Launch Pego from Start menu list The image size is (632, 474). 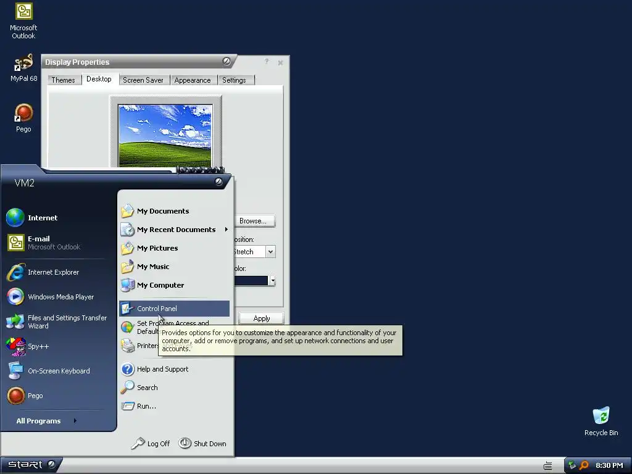point(59,396)
